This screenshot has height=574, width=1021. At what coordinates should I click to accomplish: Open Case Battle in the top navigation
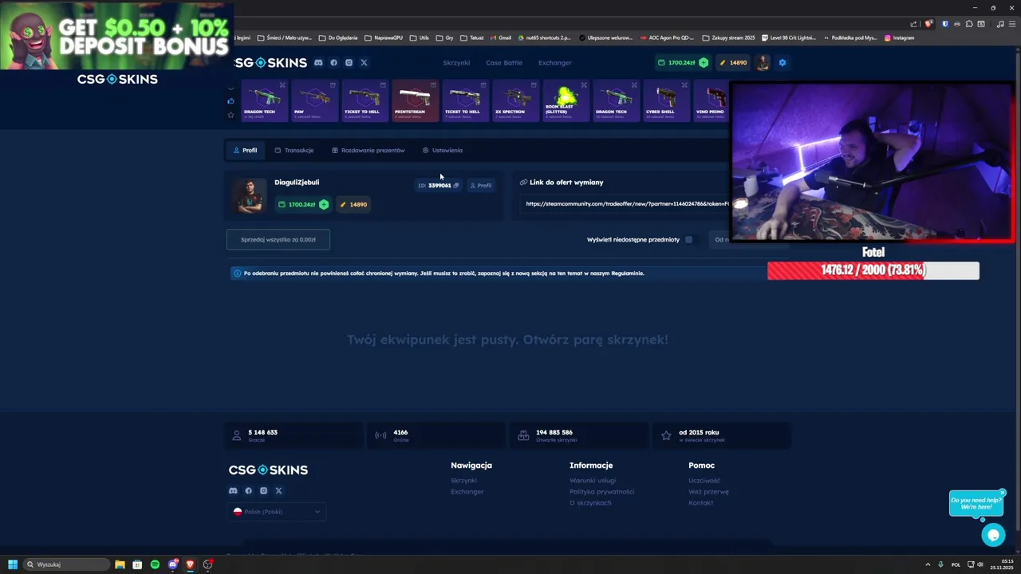click(504, 62)
